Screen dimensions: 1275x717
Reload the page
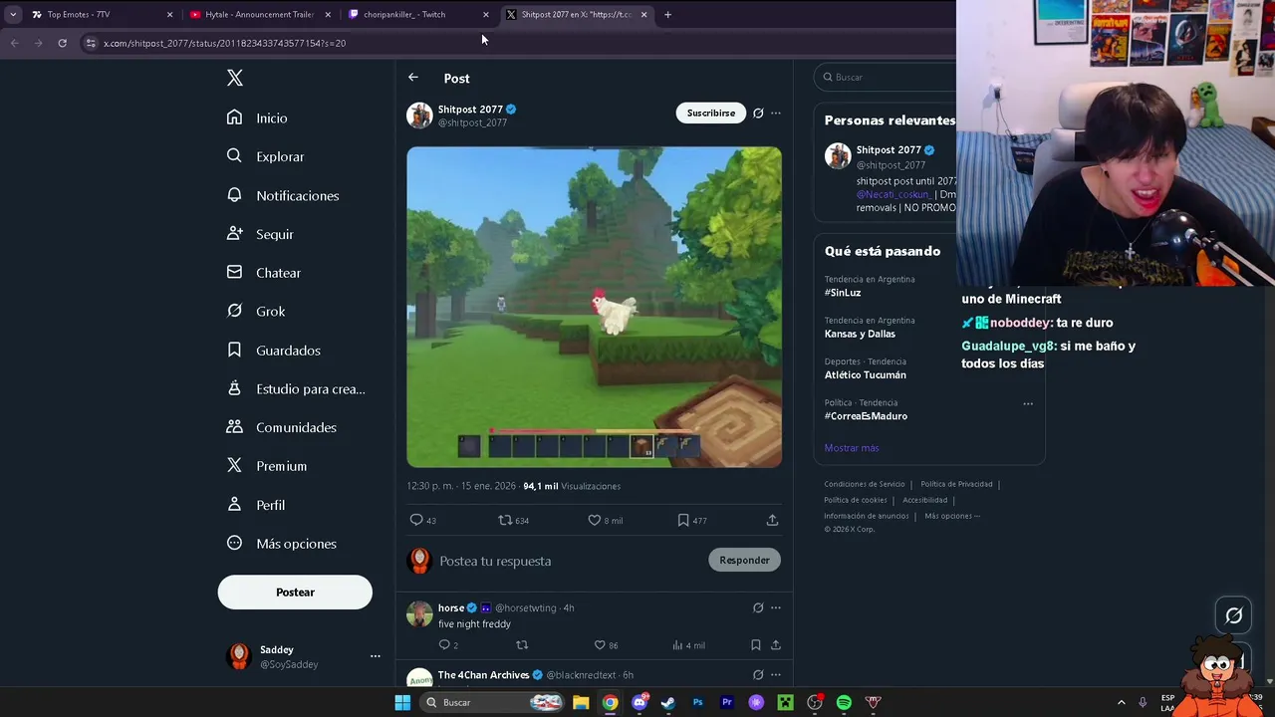[62, 43]
